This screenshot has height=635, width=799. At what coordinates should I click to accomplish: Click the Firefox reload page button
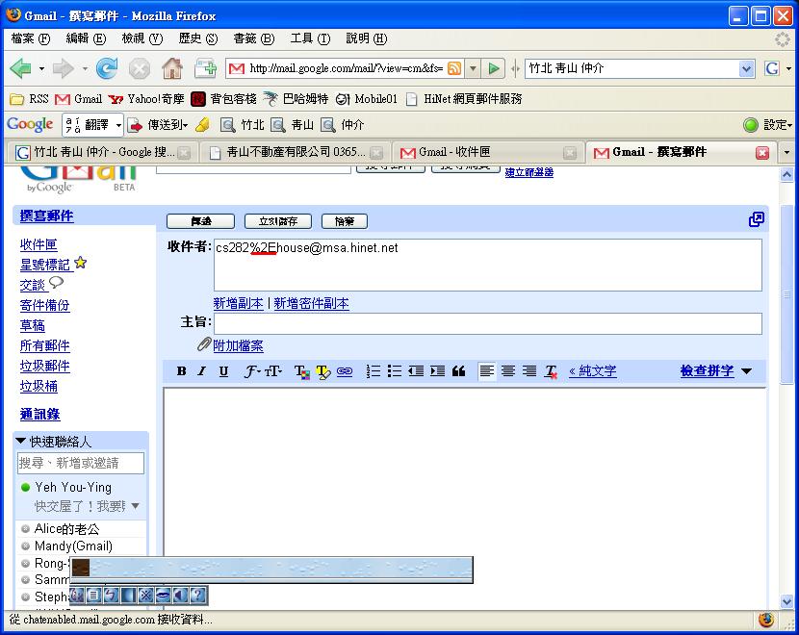click(106, 68)
